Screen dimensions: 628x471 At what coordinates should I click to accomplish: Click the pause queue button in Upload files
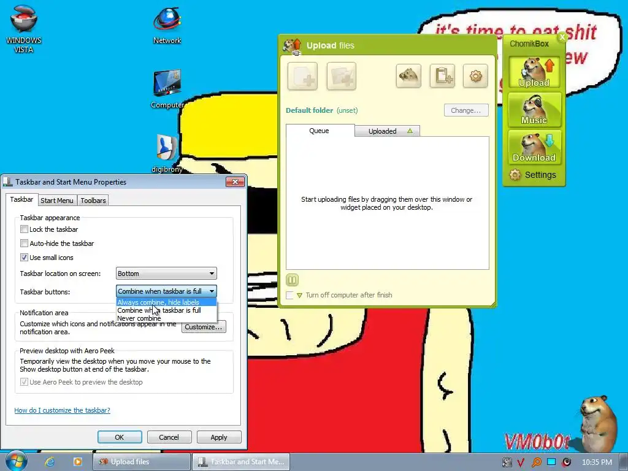(x=292, y=280)
